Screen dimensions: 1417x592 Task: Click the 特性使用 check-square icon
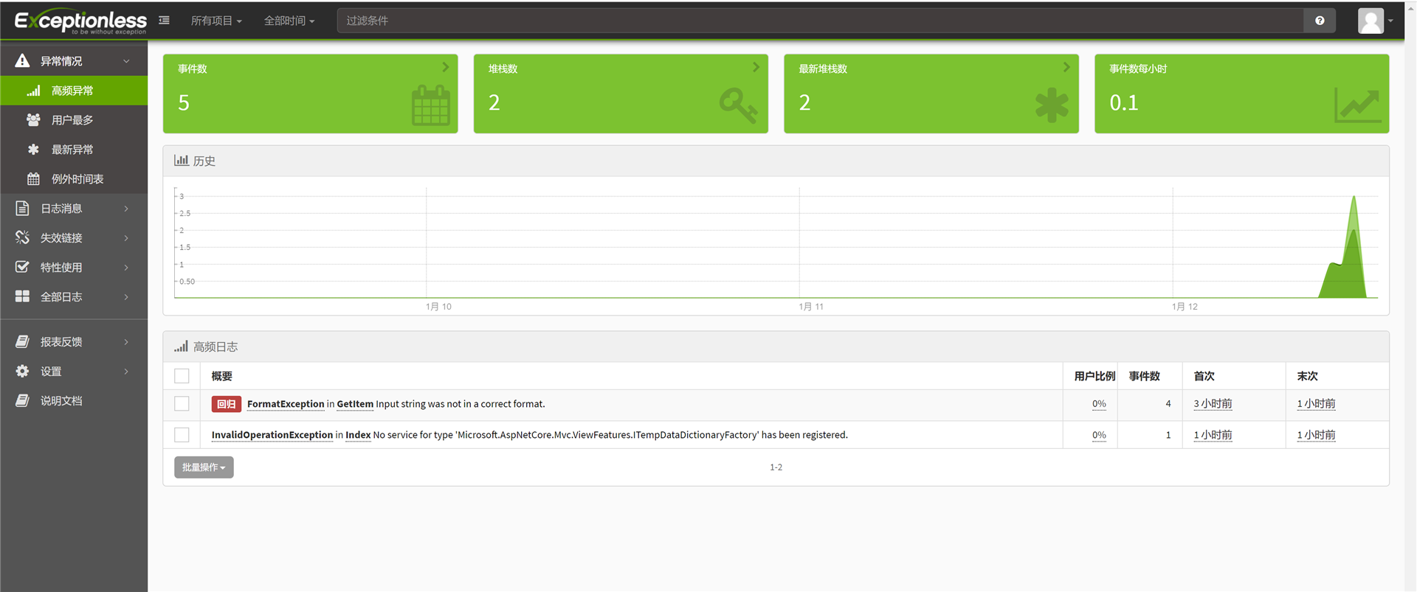tap(22, 267)
